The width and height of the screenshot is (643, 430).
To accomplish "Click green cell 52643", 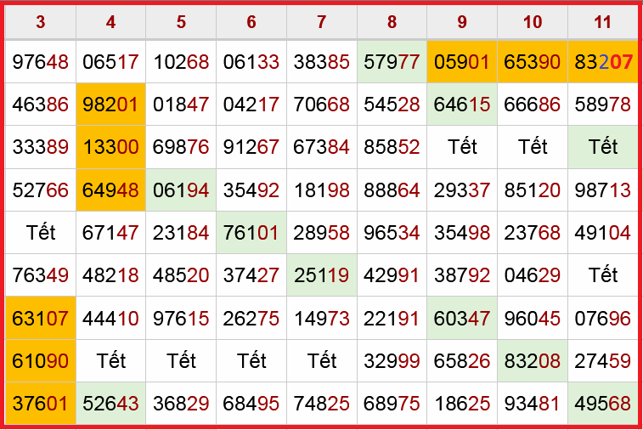I will tap(110, 404).
